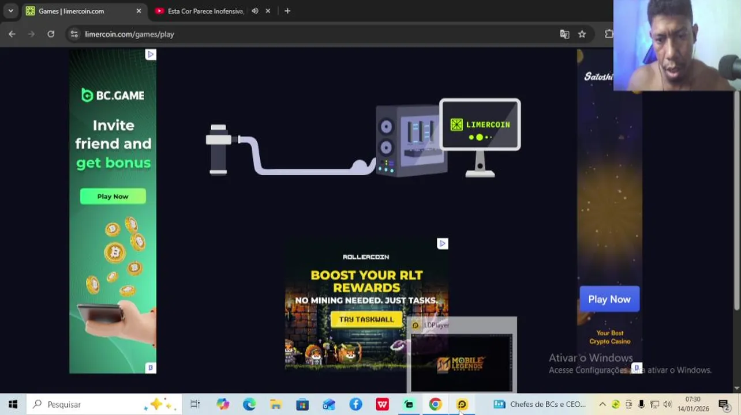Image resolution: width=741 pixels, height=415 pixels.
Task: Click Play Now on BC.GAME ad
Action: point(113,197)
